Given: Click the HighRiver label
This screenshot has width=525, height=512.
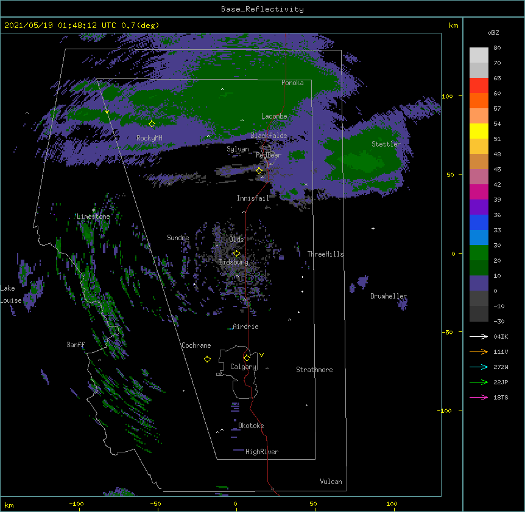Looking at the screenshot, I should 262,452.
